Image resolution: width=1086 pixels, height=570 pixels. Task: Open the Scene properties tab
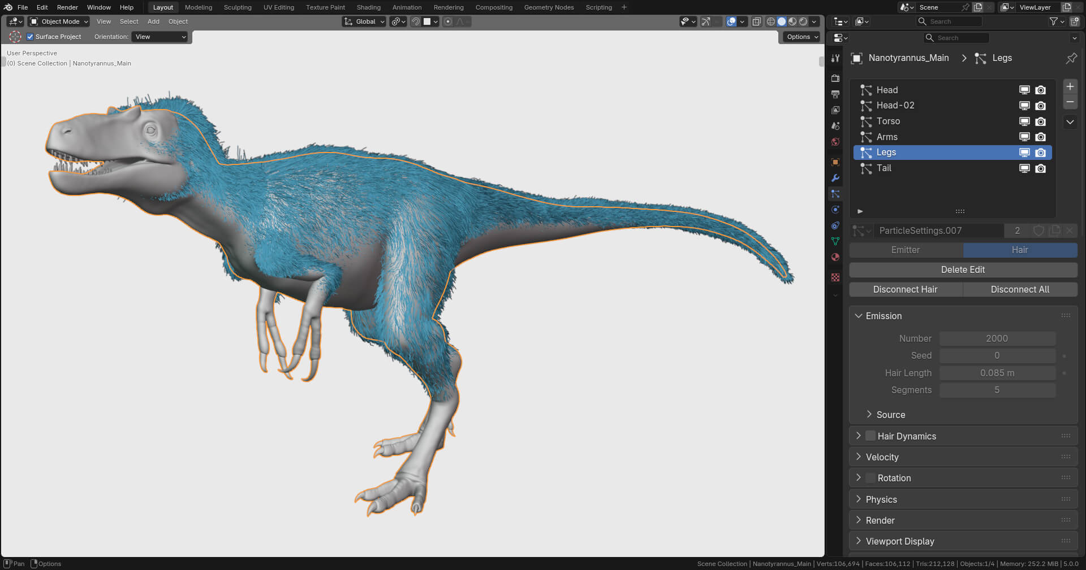(x=835, y=125)
